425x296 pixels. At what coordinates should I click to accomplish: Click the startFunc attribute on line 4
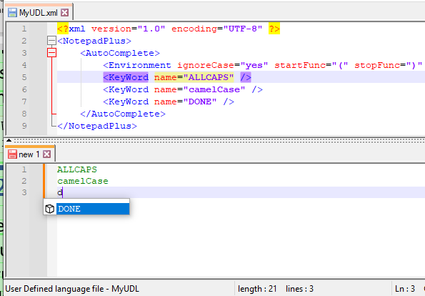click(x=311, y=65)
